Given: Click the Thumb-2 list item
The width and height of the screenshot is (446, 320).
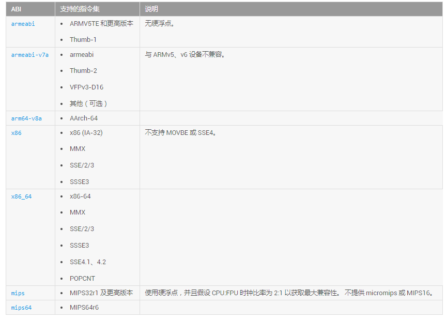Looking at the screenshot, I should [x=83, y=70].
